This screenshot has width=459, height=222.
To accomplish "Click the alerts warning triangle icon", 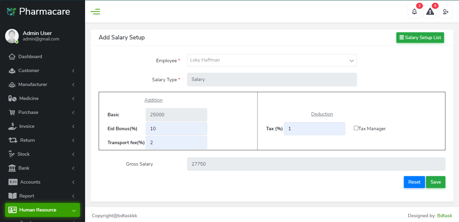I will (430, 12).
